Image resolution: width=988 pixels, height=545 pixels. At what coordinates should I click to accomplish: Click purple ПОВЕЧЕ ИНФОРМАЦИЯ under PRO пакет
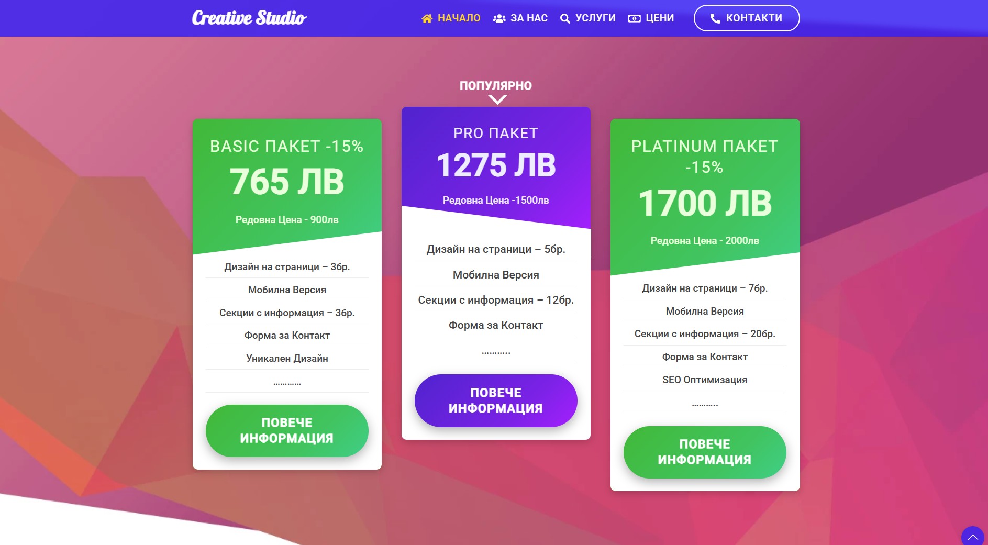(x=496, y=401)
